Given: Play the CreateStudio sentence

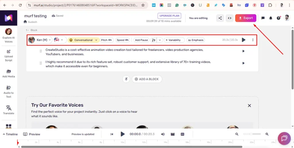Looking at the screenshot, I should [243, 51].
